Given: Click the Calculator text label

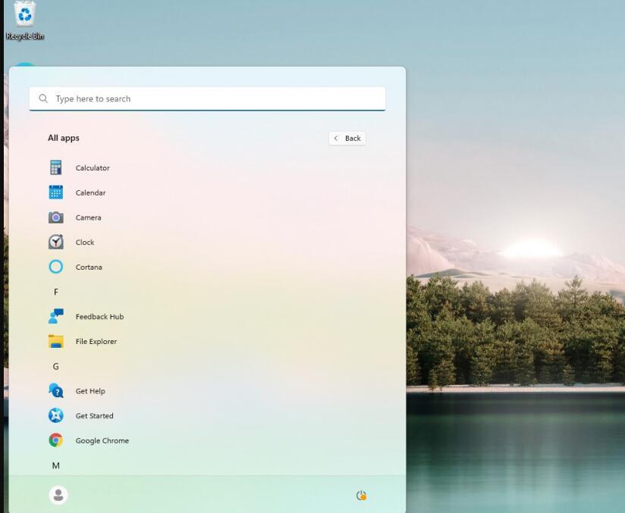Looking at the screenshot, I should [93, 167].
